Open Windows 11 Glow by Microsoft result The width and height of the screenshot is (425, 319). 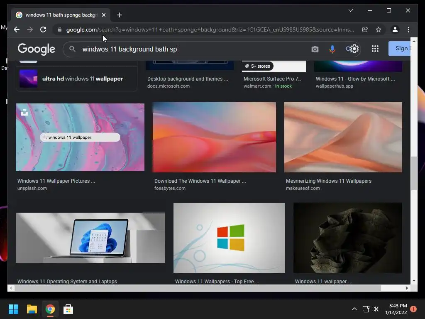tap(355, 79)
